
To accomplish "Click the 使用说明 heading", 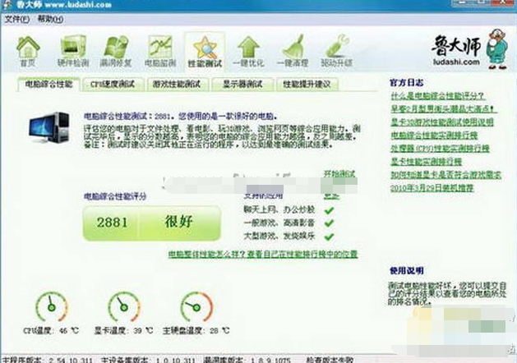I will [406, 271].
